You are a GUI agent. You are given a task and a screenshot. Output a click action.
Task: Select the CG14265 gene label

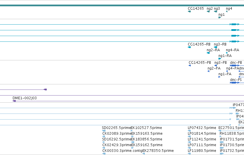(x=196, y=9)
